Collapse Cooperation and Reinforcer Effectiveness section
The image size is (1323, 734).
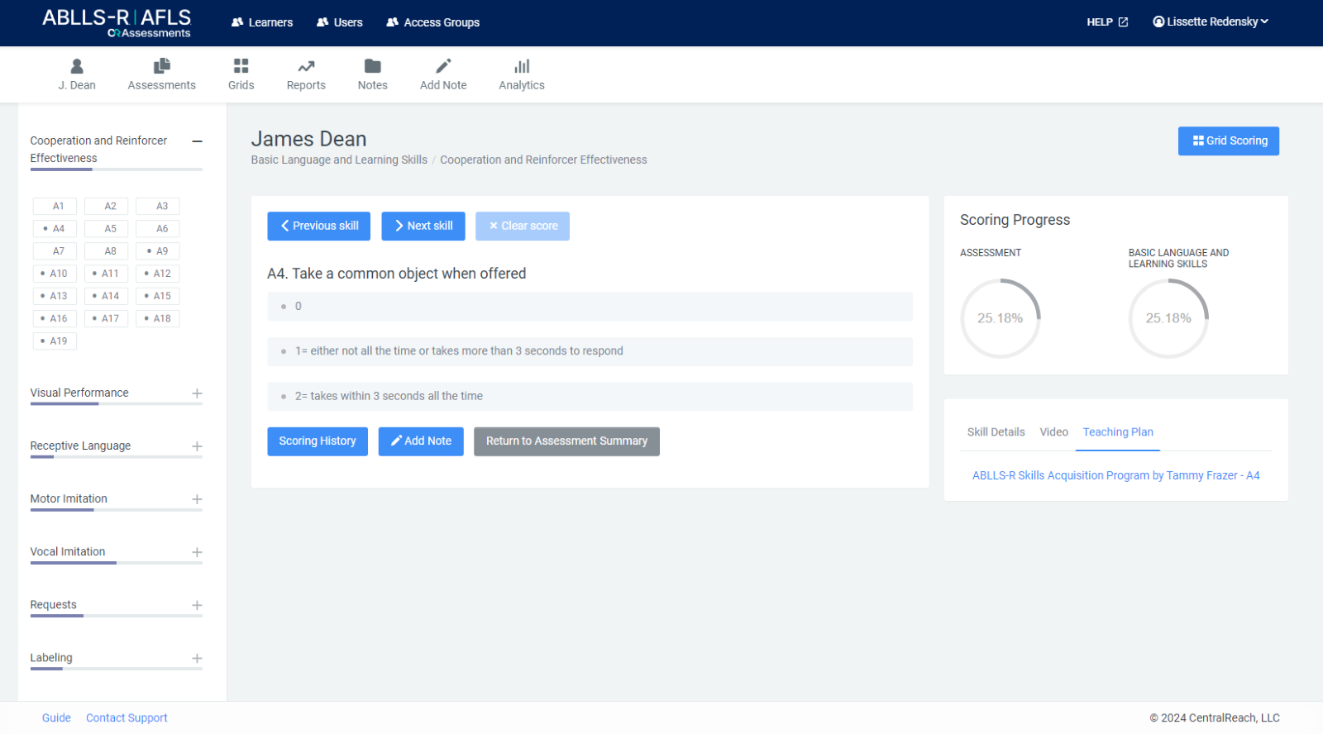197,141
